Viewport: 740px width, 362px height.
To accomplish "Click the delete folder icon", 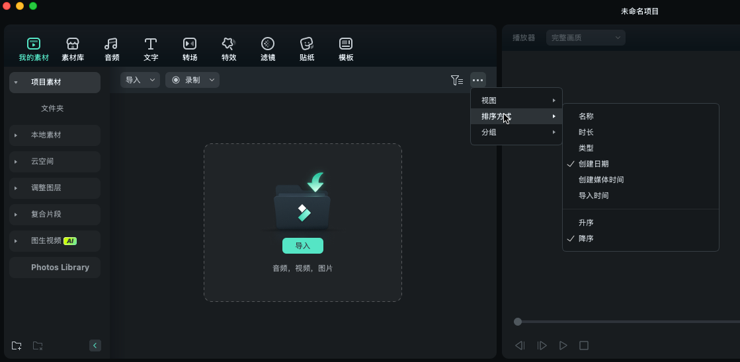I will (x=38, y=345).
